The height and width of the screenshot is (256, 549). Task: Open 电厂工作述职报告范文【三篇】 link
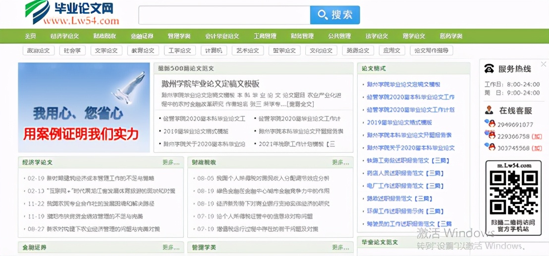coord(405,186)
